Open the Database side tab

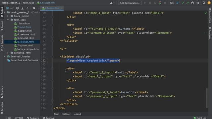pos(210,33)
